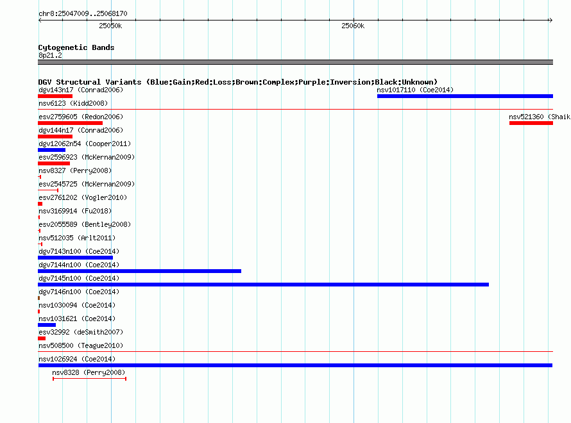
Task: Click the nsv1017110 (Coe2014) blue gain bar
Action: coord(465,96)
